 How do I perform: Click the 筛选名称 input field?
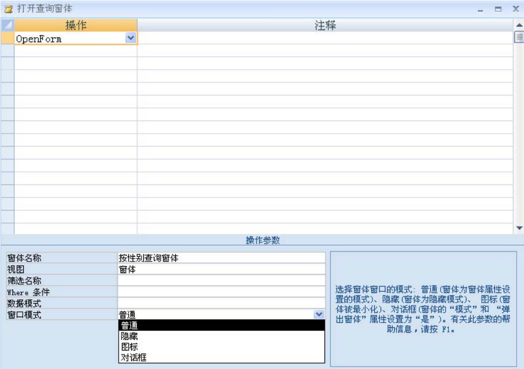[221, 280]
